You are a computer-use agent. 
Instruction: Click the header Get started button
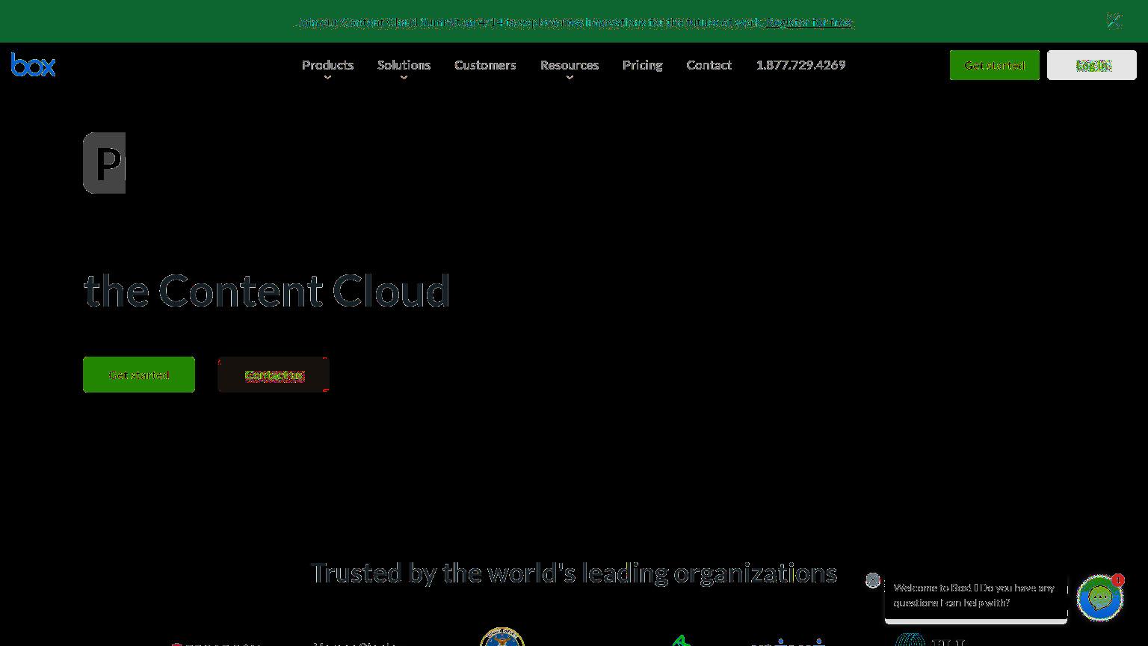click(994, 65)
